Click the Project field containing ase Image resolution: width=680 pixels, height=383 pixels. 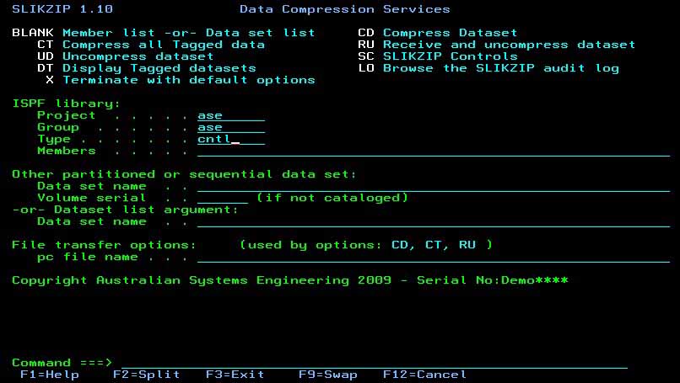230,115
